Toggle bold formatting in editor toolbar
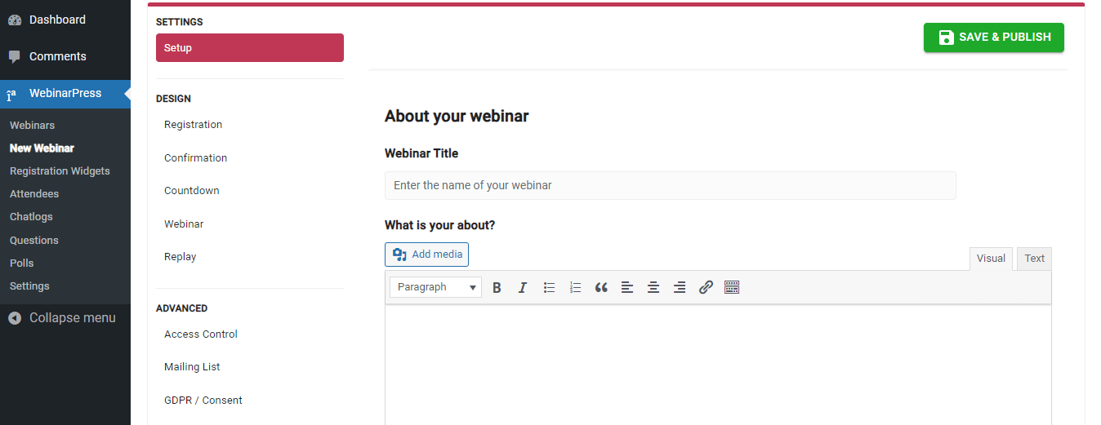This screenshot has height=425, width=1101. tap(497, 287)
